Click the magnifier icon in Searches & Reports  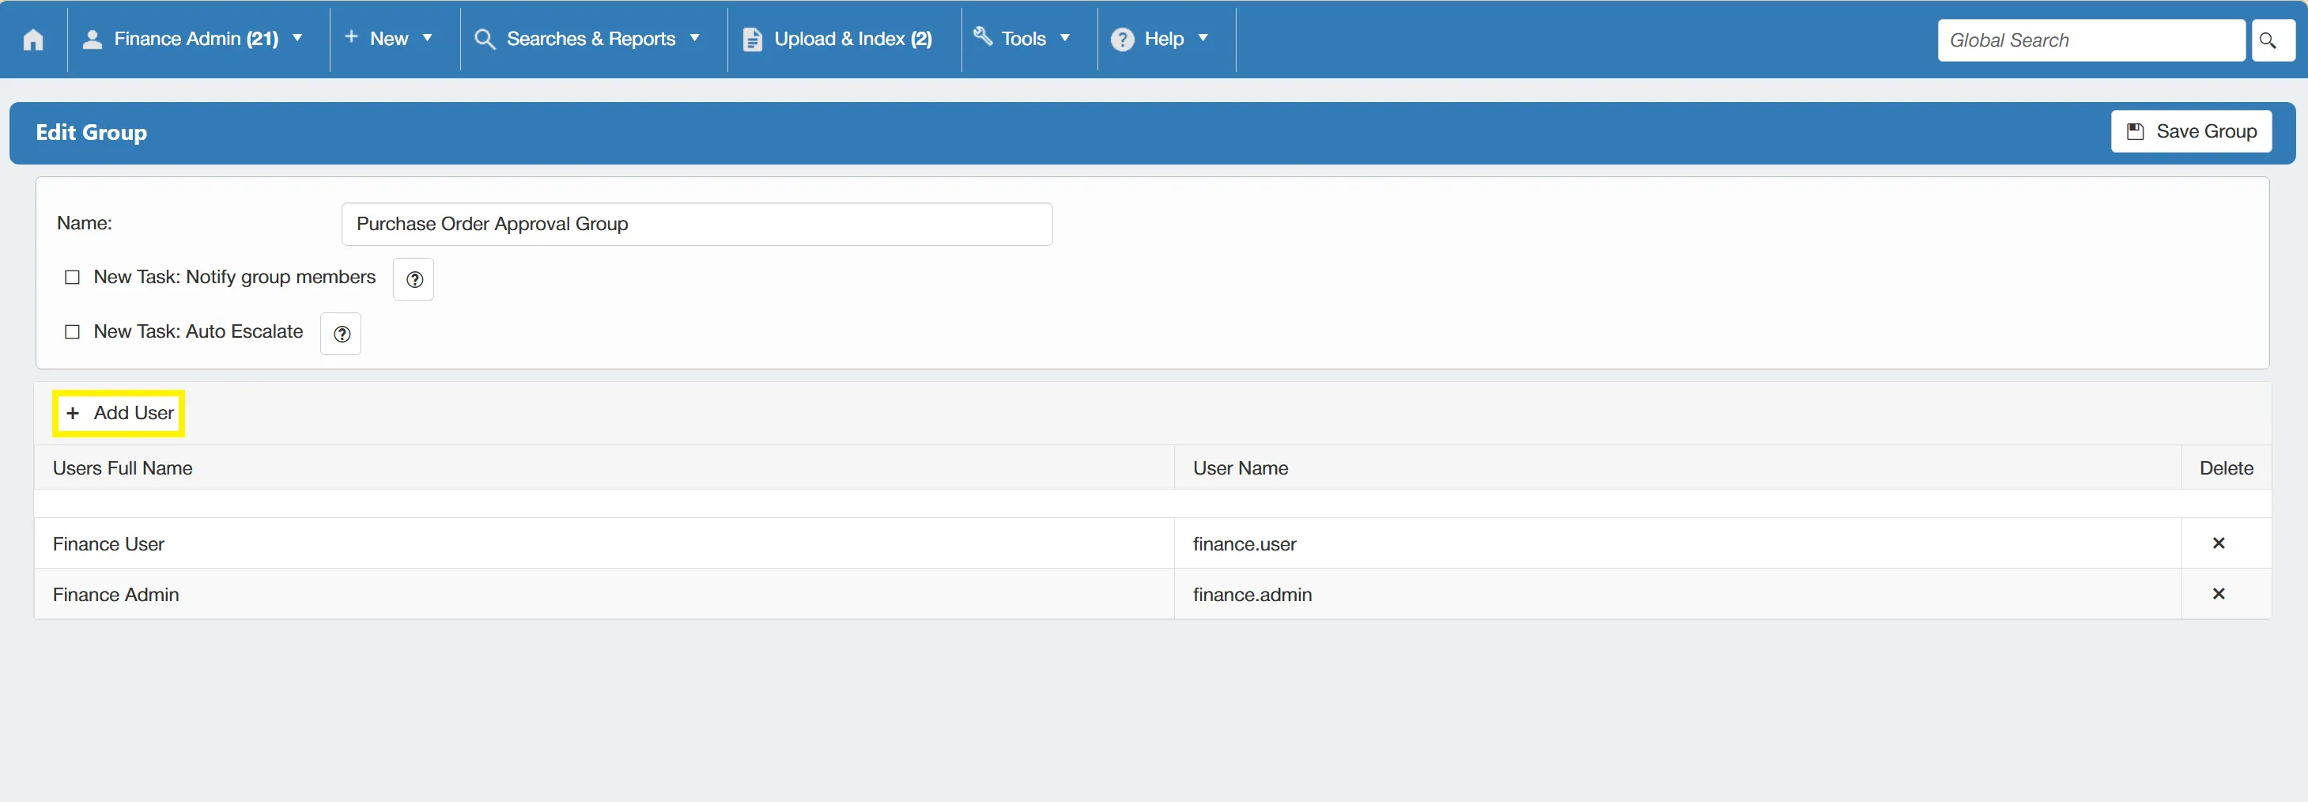point(485,39)
